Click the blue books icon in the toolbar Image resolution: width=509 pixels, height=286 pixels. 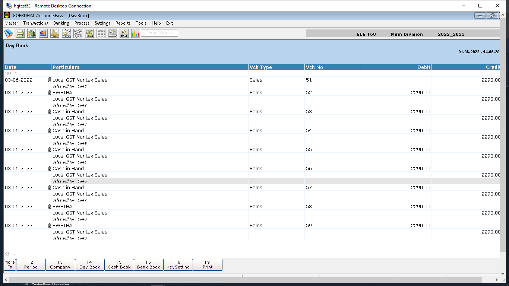pyautogui.click(x=8, y=34)
